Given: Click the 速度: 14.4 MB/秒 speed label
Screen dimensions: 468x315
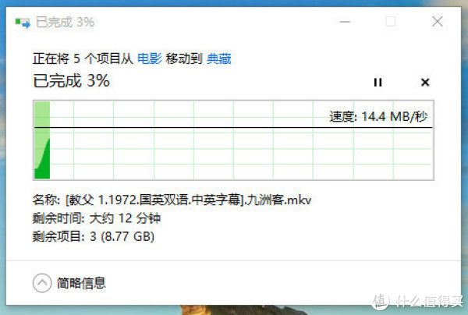Looking at the screenshot, I should pos(378,116).
